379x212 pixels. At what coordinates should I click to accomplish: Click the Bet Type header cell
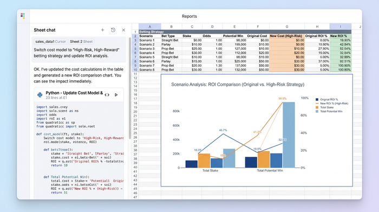(172, 36)
